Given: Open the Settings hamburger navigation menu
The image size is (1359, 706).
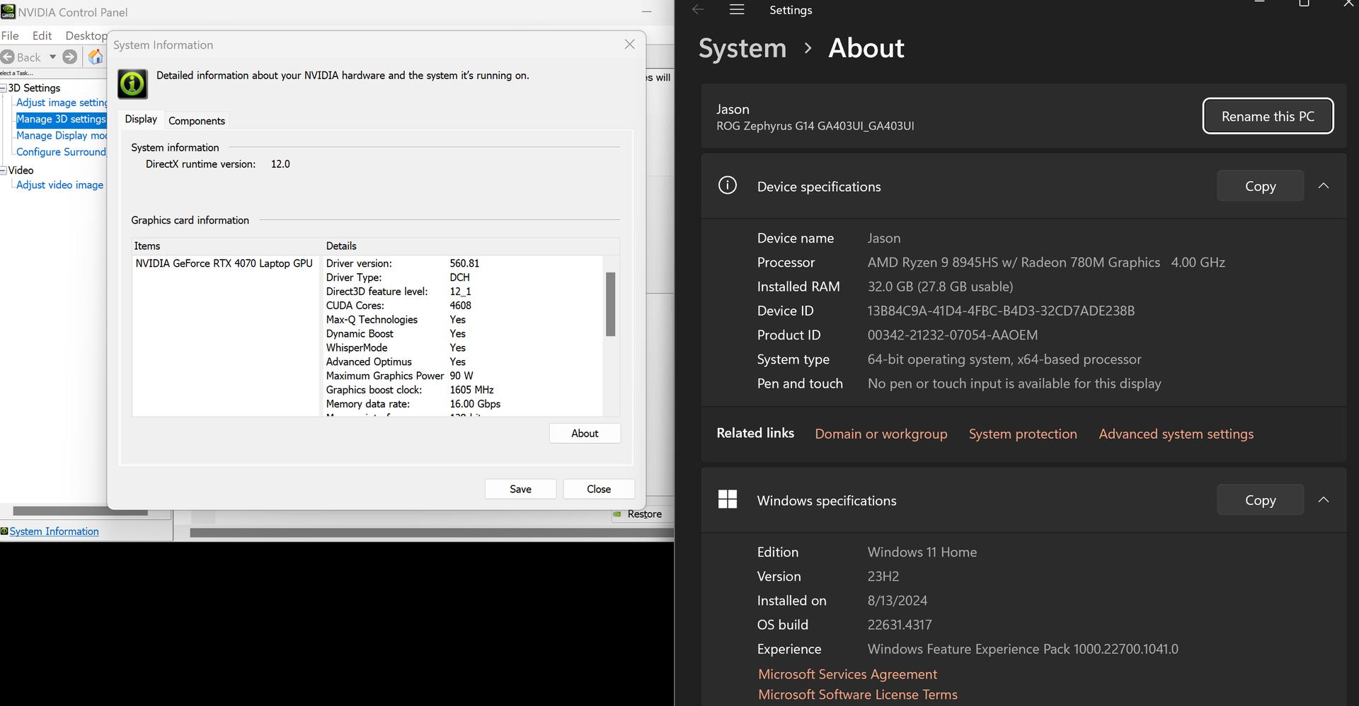Looking at the screenshot, I should pyautogui.click(x=737, y=10).
